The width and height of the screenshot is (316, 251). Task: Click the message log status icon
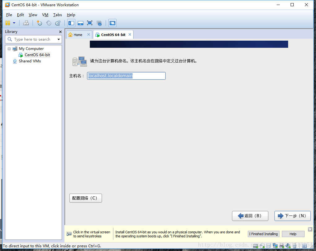point(305,245)
